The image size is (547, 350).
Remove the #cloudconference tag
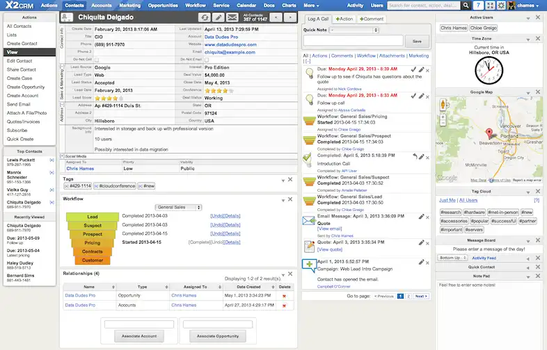point(96,186)
